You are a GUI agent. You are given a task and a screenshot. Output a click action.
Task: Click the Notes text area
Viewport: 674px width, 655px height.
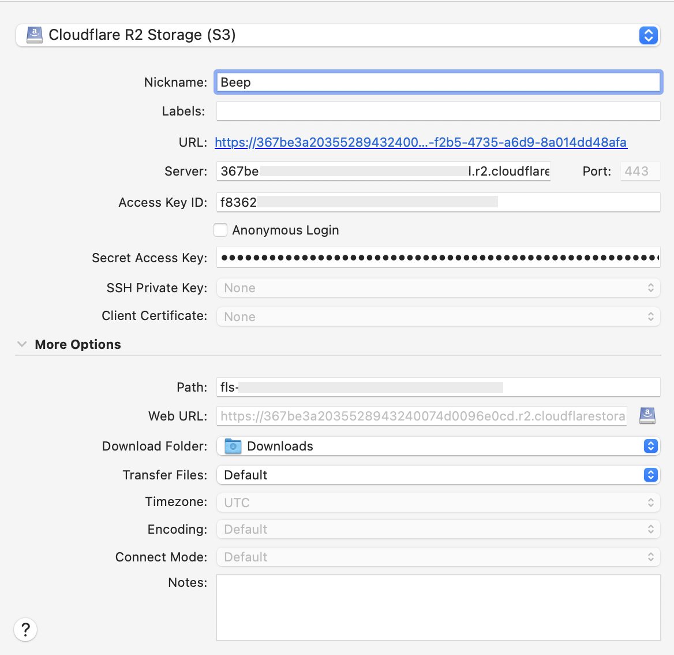coord(438,607)
